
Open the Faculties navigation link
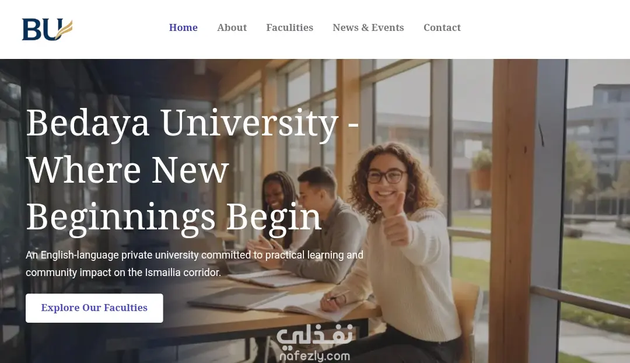(290, 27)
